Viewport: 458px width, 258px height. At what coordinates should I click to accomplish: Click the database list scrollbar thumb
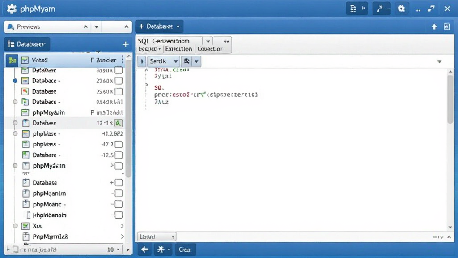point(128,118)
